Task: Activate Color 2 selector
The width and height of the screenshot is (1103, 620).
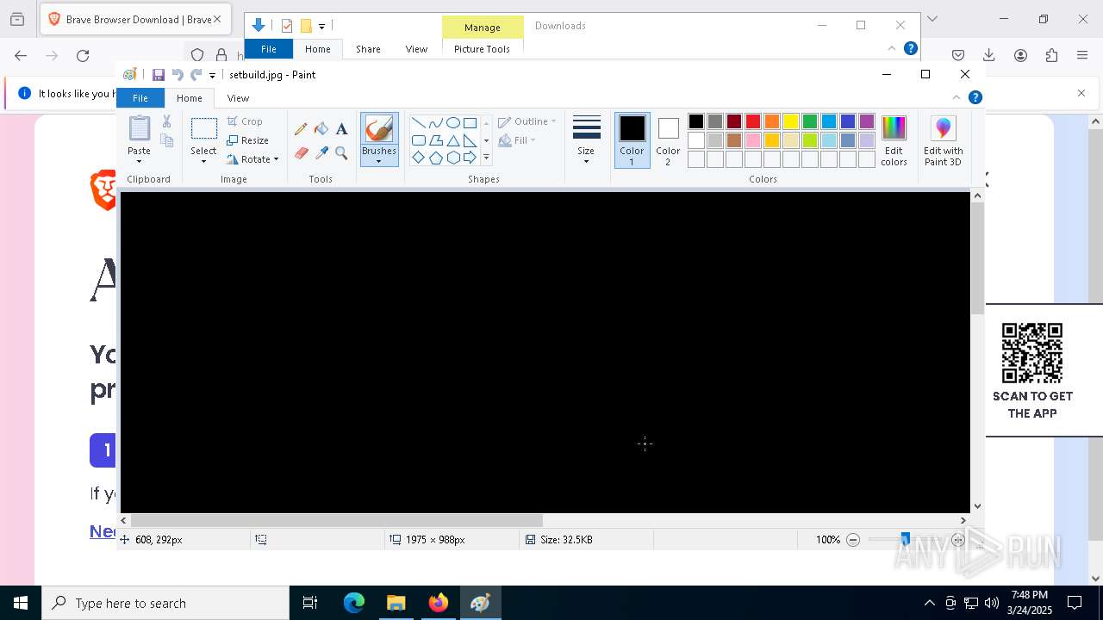Action: coord(668,140)
